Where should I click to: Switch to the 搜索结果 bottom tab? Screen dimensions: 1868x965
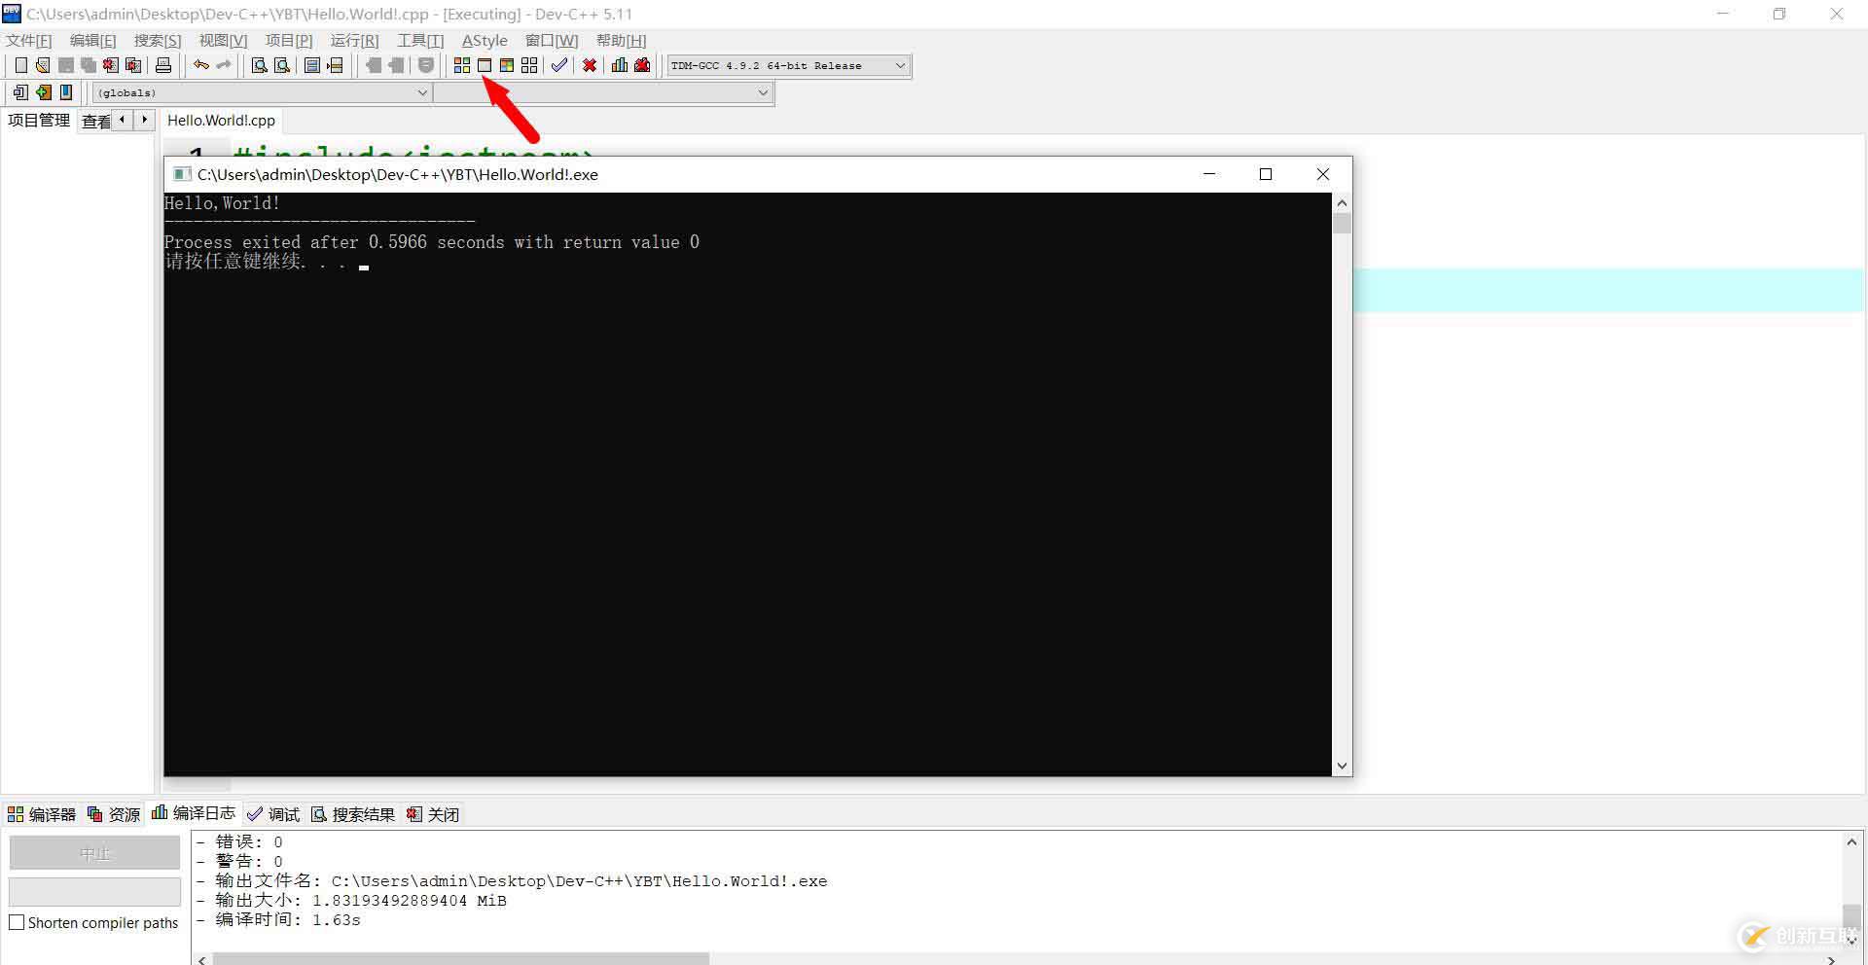pos(353,814)
